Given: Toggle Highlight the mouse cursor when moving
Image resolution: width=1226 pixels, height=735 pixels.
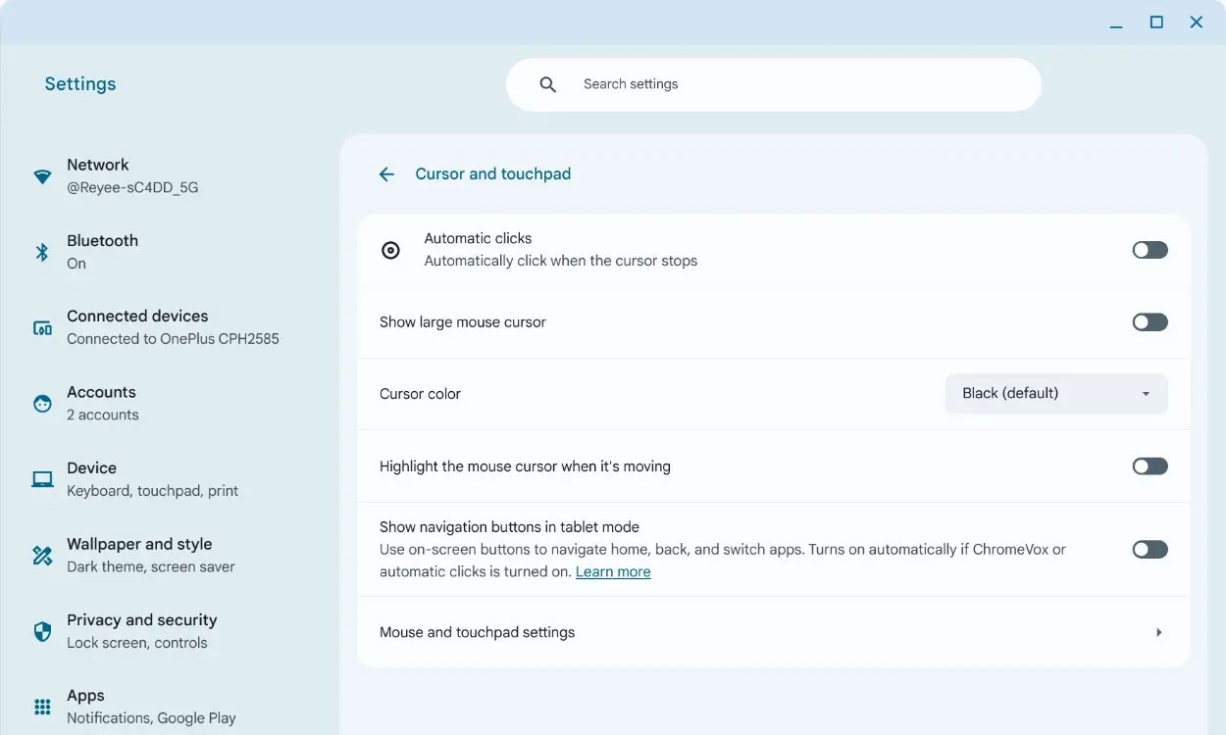Looking at the screenshot, I should [1149, 466].
